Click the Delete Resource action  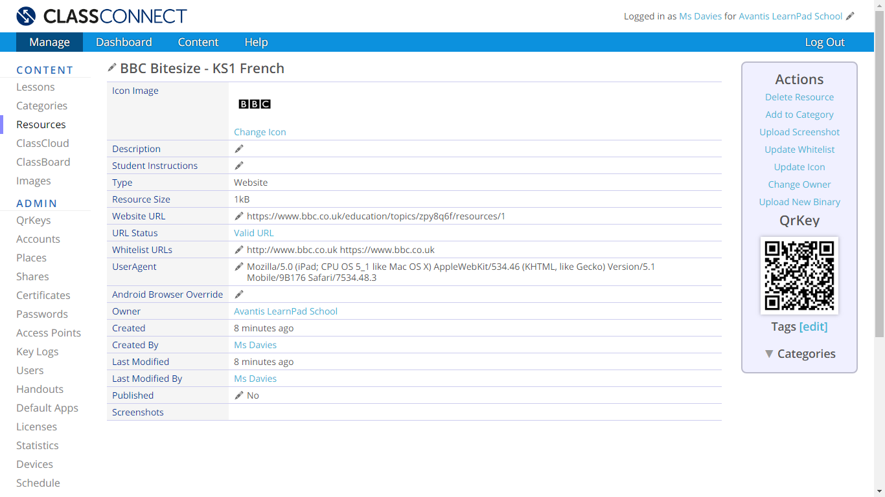click(799, 97)
